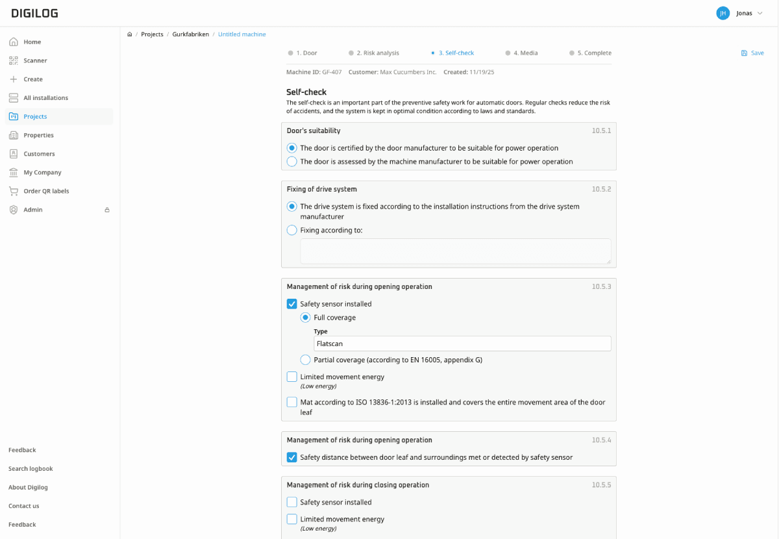The image size is (779, 539).
Task: Click the Fixing according to text area
Action: [455, 251]
